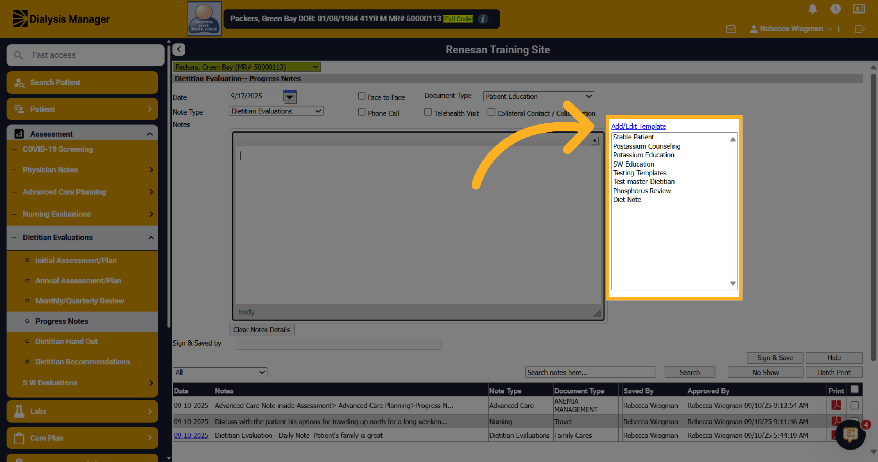Check print box for Advanced Care note row

[855, 405]
